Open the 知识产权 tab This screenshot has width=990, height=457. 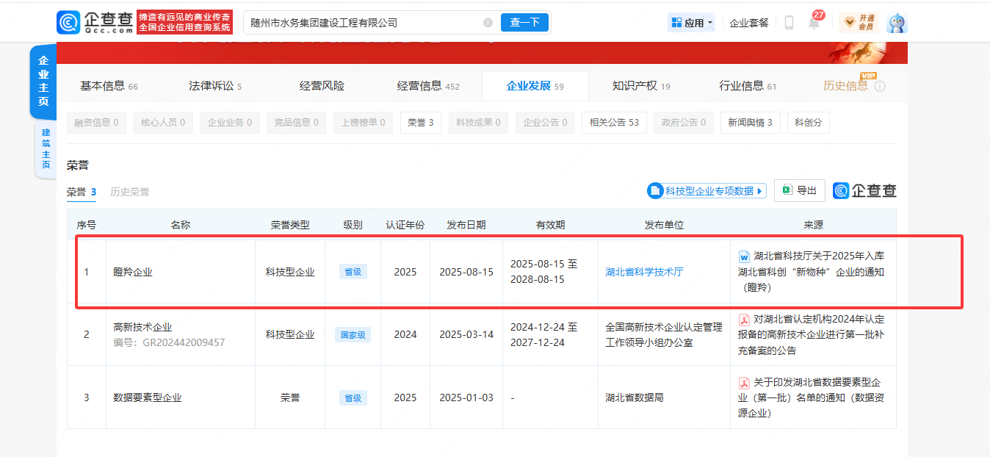point(641,86)
